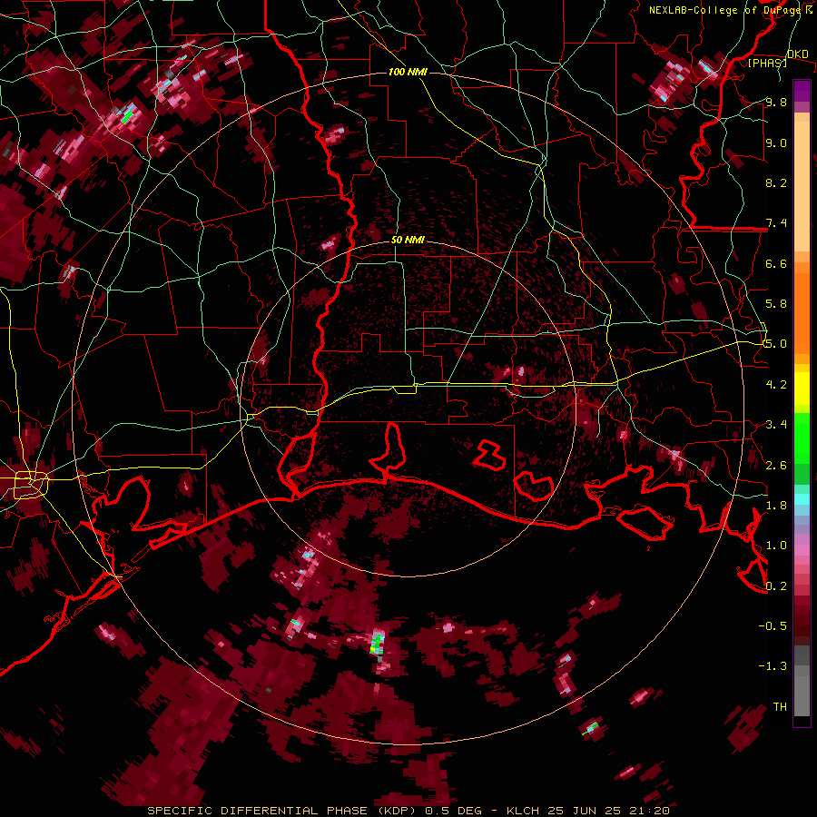Pick the orange band of the color bar
Viewport: 817px width, 817px height.
pos(802,308)
